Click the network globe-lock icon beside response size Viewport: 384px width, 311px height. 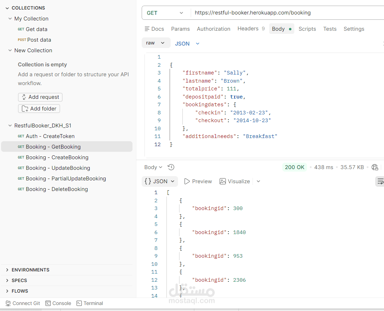[x=375, y=167]
